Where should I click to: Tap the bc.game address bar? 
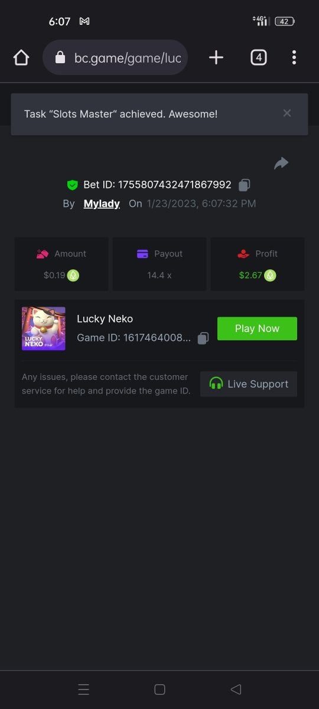coord(115,57)
